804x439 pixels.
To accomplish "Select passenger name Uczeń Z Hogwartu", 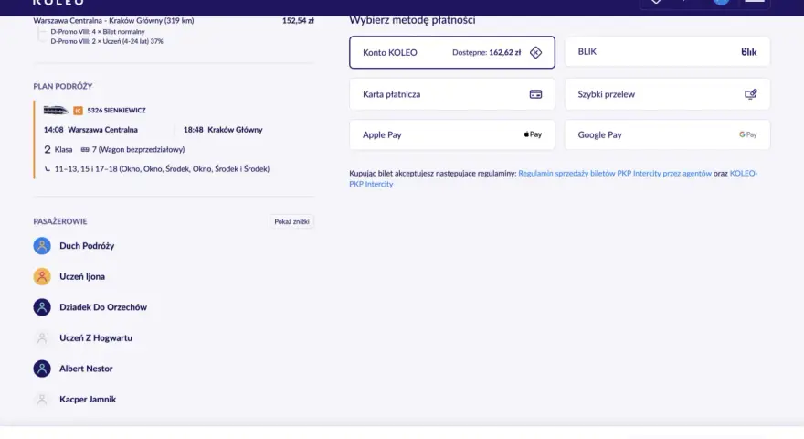I will pyautogui.click(x=96, y=338).
